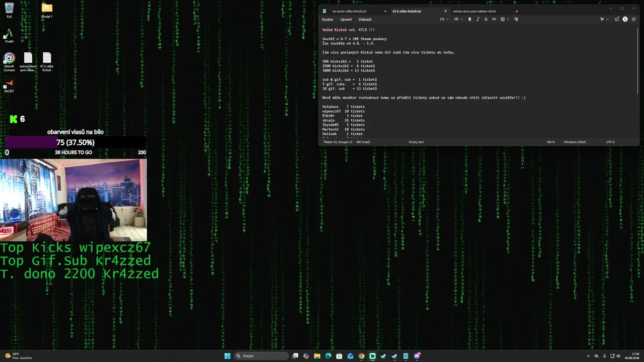Select the Bordel 1 folder on desktop
This screenshot has height=362, width=644.
coord(47,10)
